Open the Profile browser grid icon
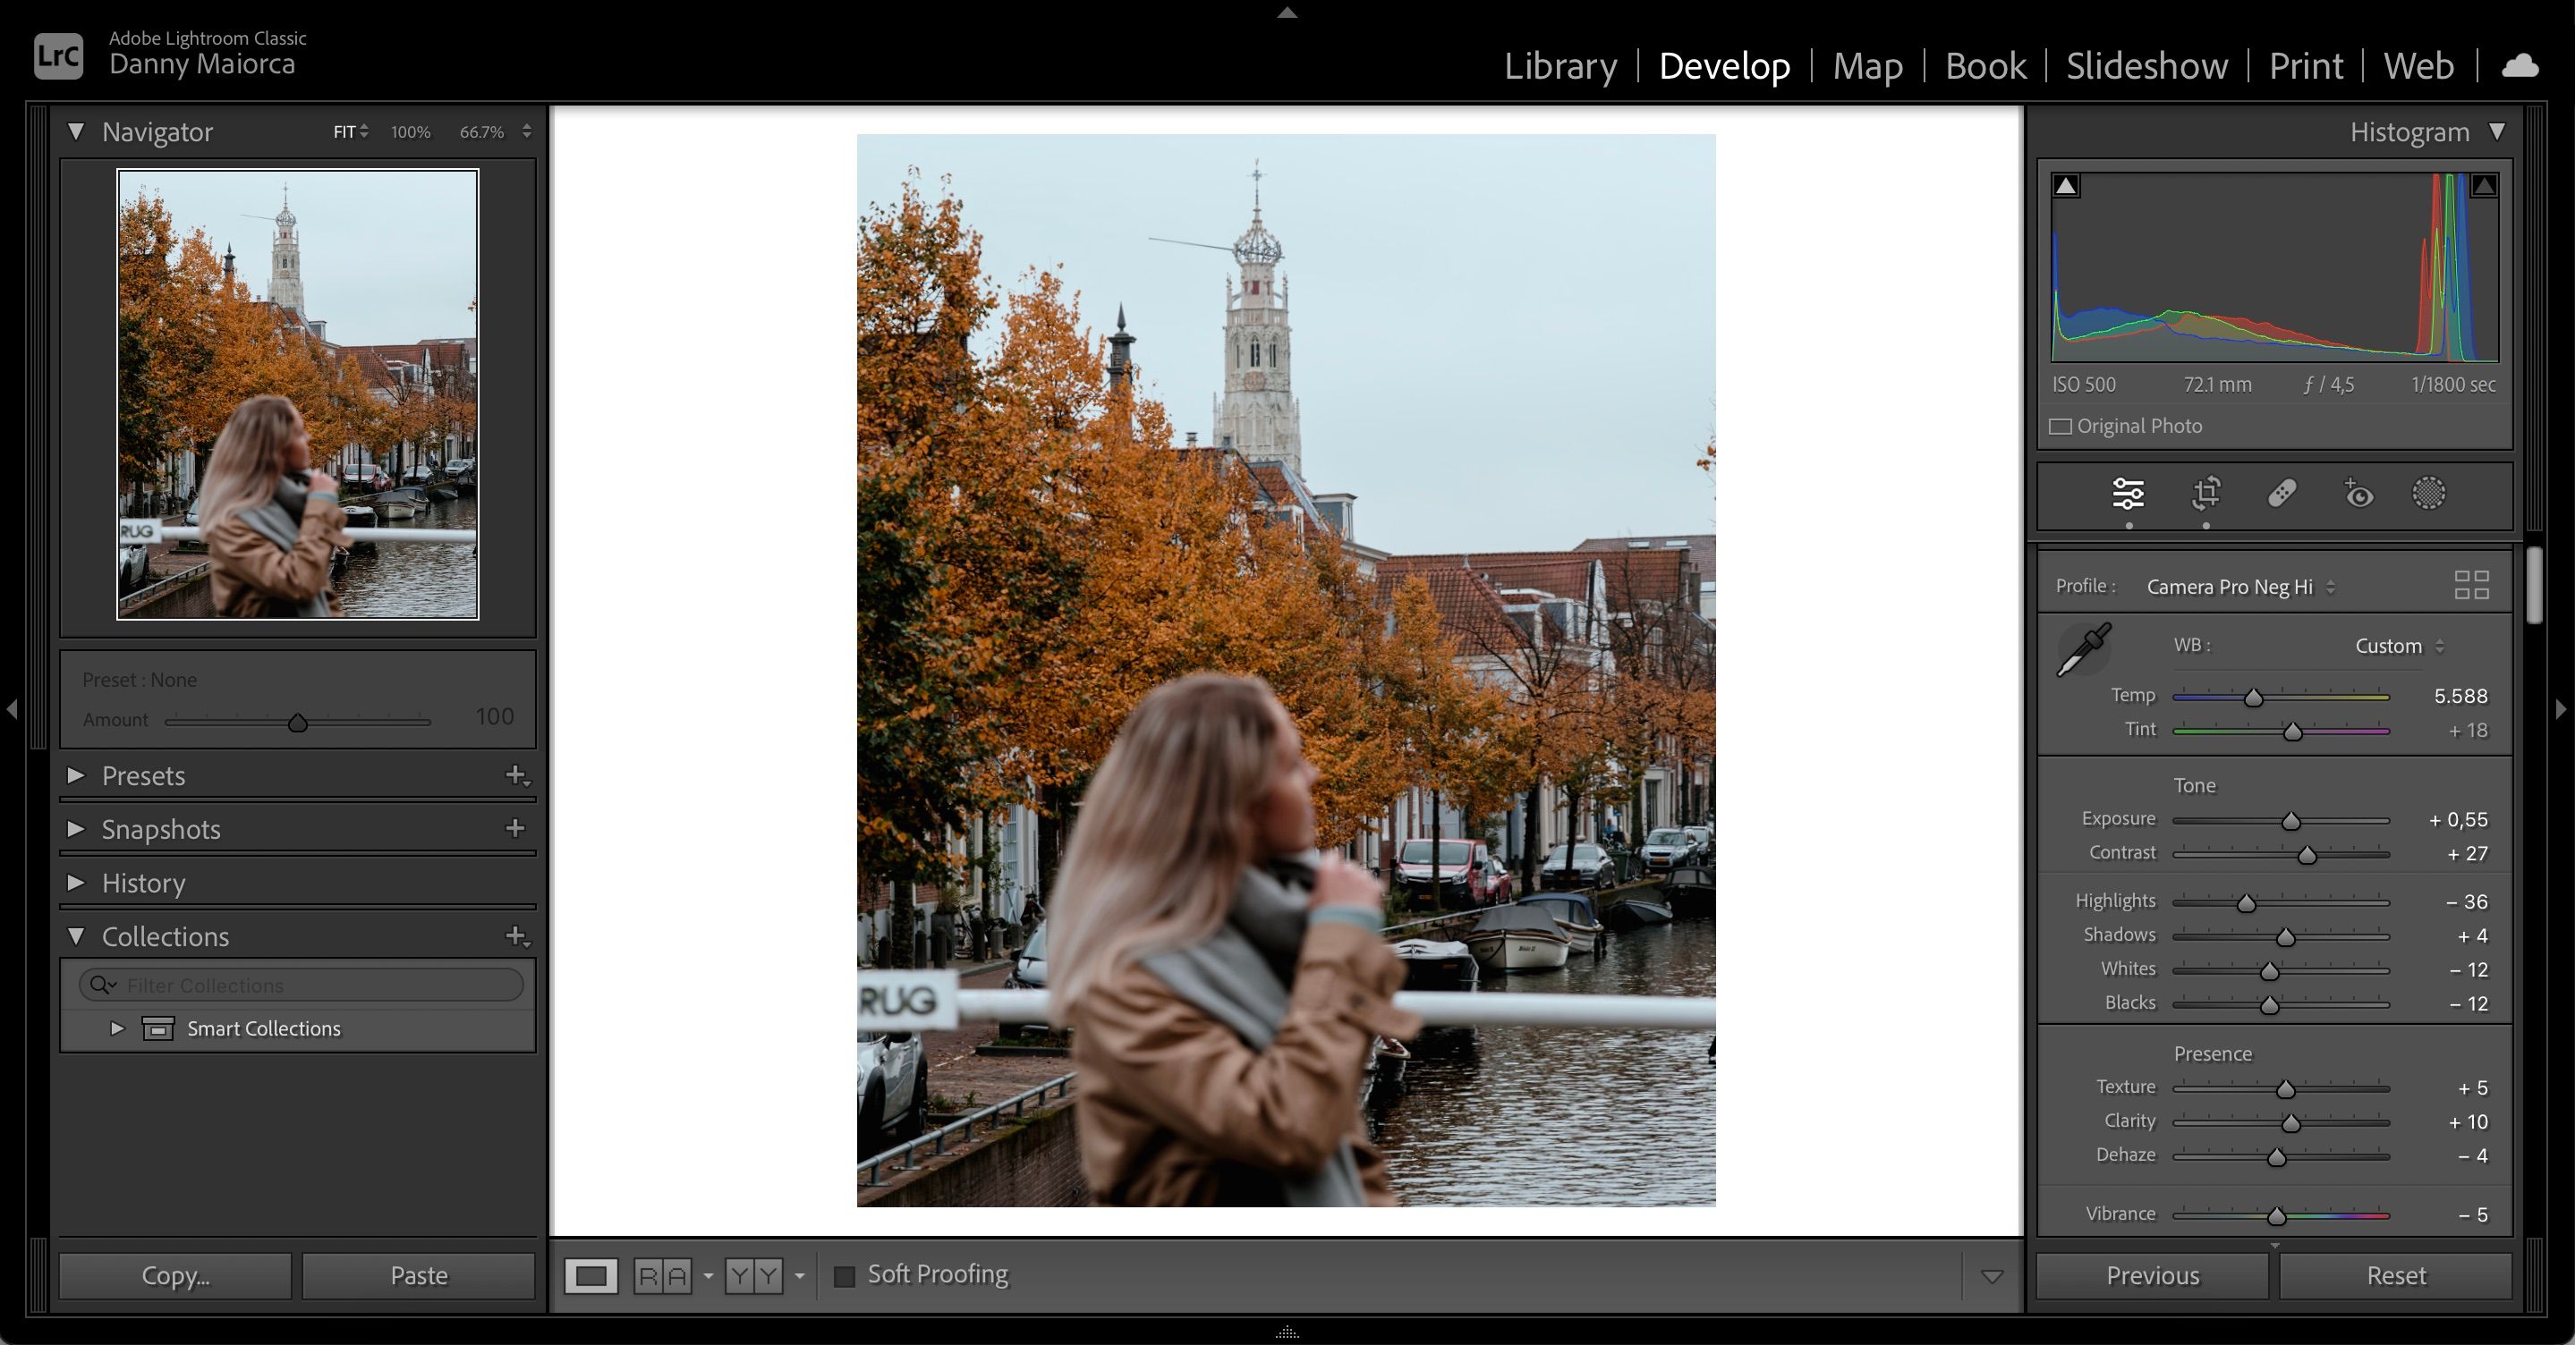Image resolution: width=2575 pixels, height=1345 pixels. pyautogui.click(x=2471, y=586)
